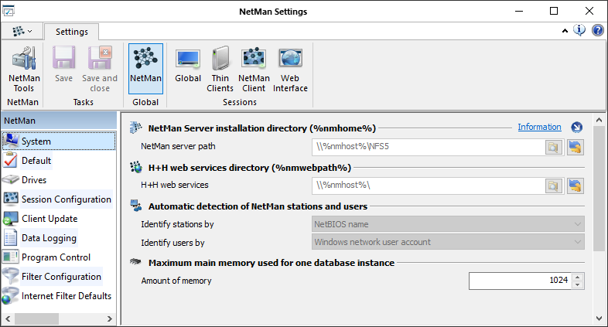Browse folder for NetMan server path
Viewport: 608px width, 327px height.
tap(553, 146)
